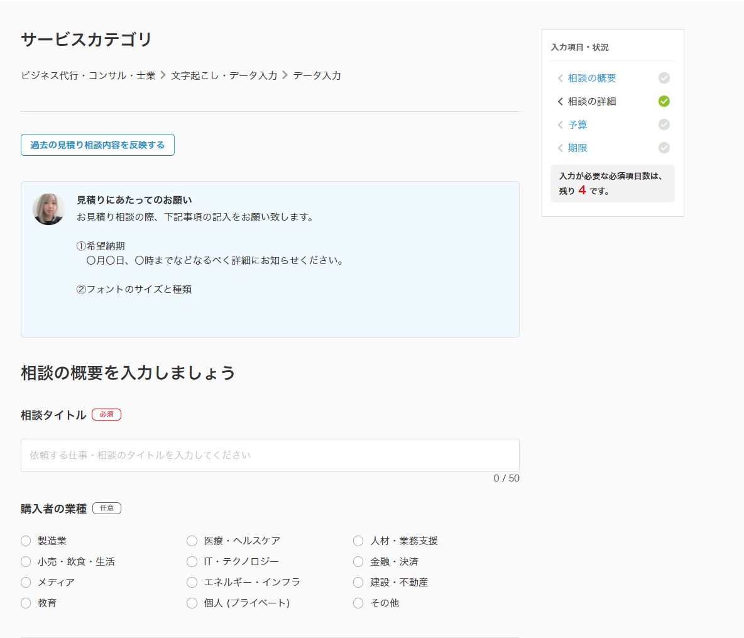This screenshot has height=638, width=744.
Task: Collapse 相談の概要 using its chevron
Action: [560, 78]
